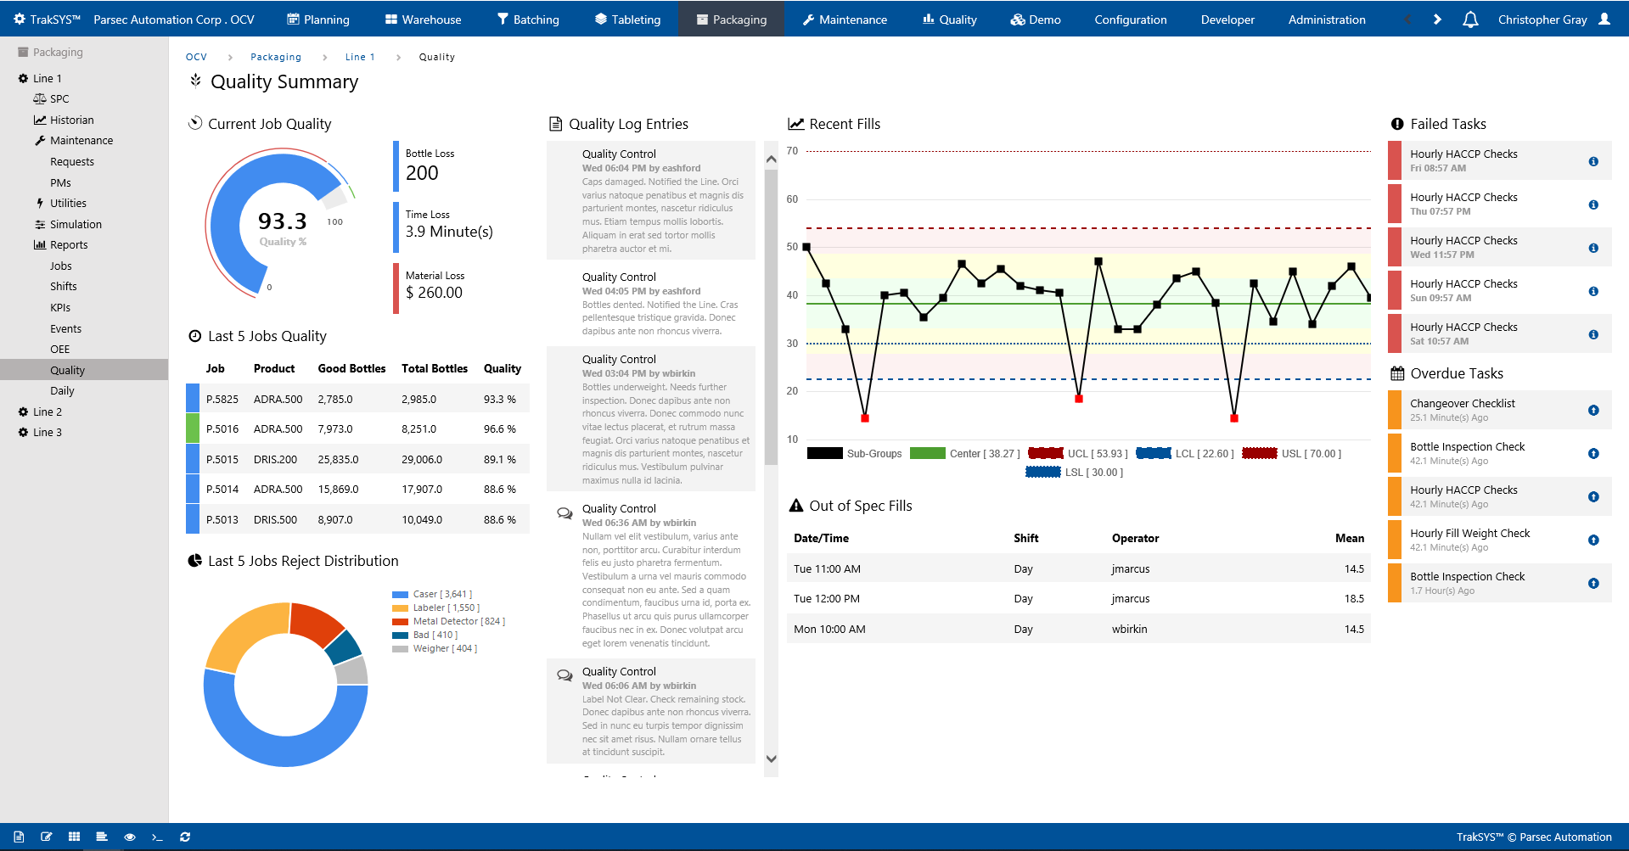Select job P.5016 row in jobs table
The width and height of the screenshot is (1629, 851).
(357, 429)
